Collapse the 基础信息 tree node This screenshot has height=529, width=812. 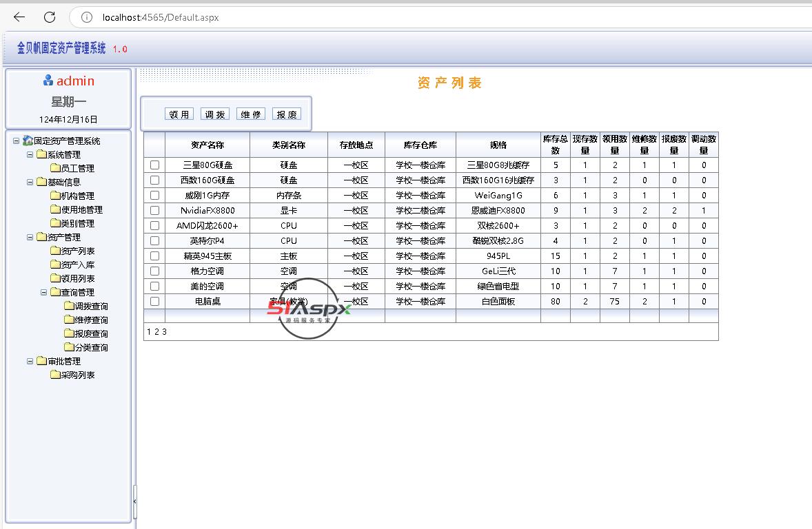point(30,182)
